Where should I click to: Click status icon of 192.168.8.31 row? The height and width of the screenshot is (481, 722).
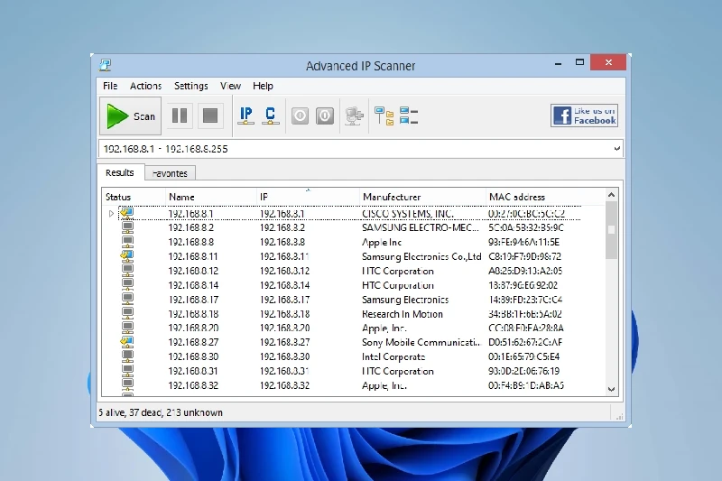click(x=127, y=371)
